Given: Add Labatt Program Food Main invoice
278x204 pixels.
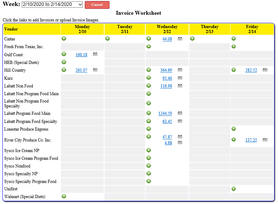Looking at the screenshot, I should coord(149,113).
